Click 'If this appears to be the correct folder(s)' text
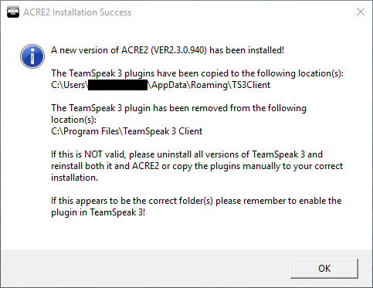Viewport: 373px width, 288px height. tap(132, 201)
